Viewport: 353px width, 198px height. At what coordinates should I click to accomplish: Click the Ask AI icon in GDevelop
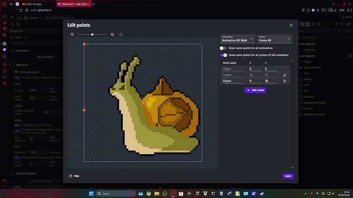point(343,17)
